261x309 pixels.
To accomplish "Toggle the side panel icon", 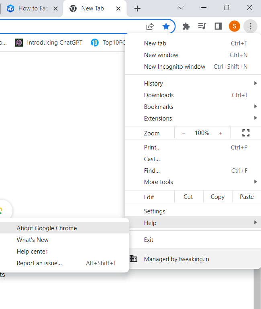I will [218, 26].
